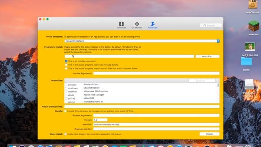Click the program to install path field
This screenshot has height=147, width=261.
[129, 56]
